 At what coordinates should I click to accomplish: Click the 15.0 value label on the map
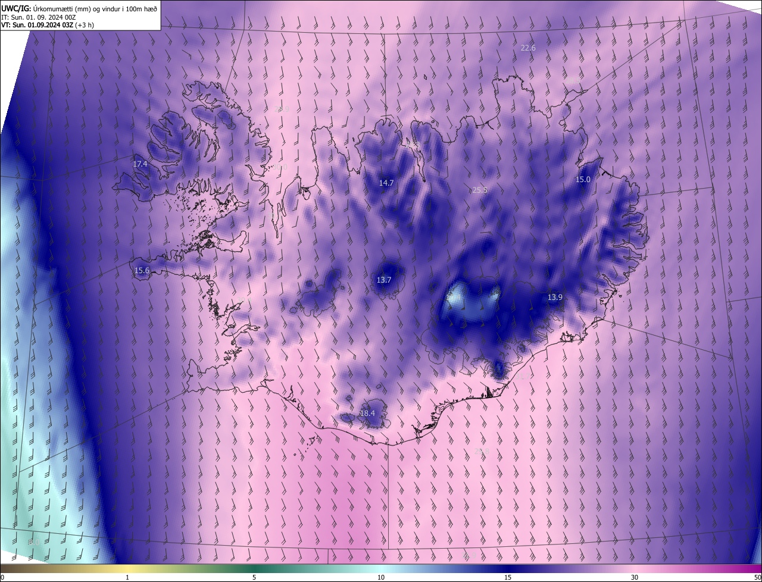[x=583, y=179]
